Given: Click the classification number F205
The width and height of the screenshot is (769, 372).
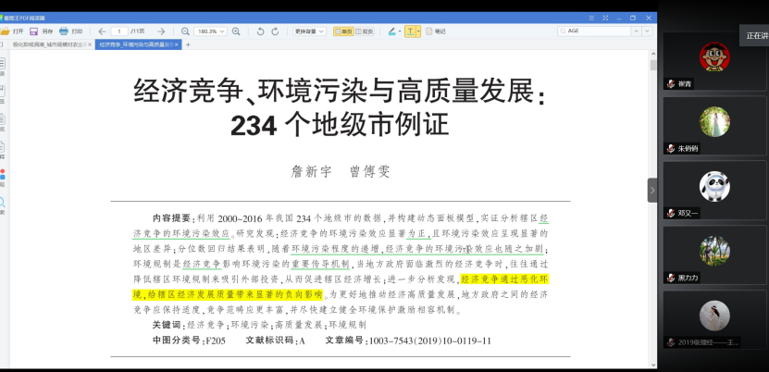Looking at the screenshot, I should pyautogui.click(x=216, y=341).
